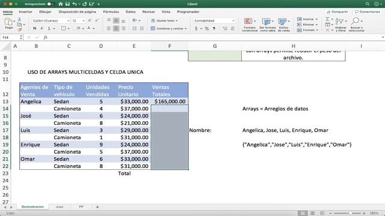The width and height of the screenshot is (385, 216).
Task: Toggle italic K formatting
Action: click(42, 28)
